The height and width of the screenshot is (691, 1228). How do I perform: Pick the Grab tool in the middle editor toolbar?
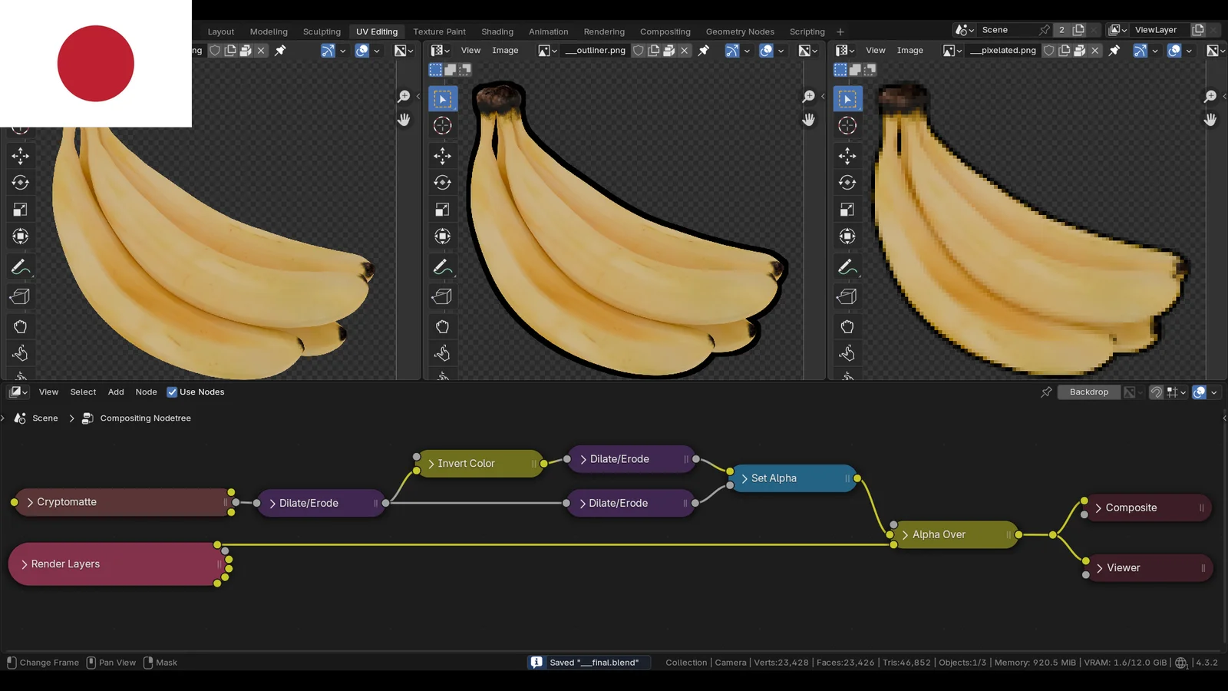click(442, 327)
